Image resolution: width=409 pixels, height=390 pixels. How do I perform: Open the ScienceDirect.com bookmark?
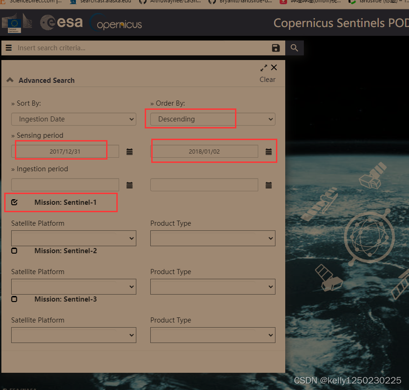click(x=31, y=1)
